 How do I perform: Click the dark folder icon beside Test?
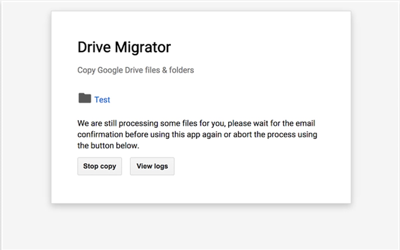tap(85, 98)
